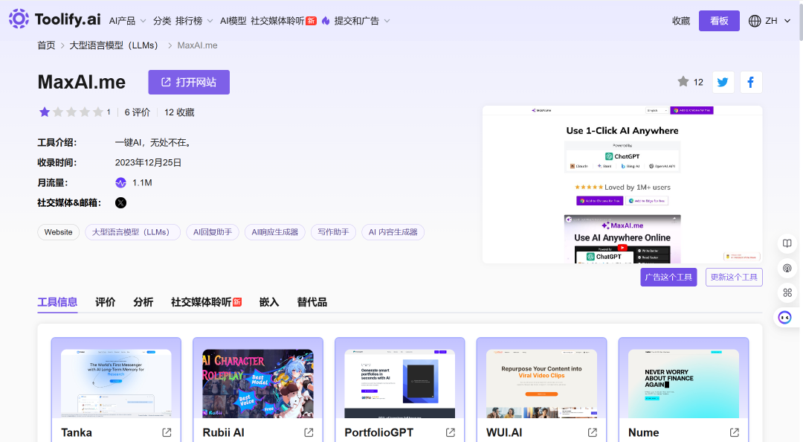Open Nume external link icon

[x=735, y=433]
